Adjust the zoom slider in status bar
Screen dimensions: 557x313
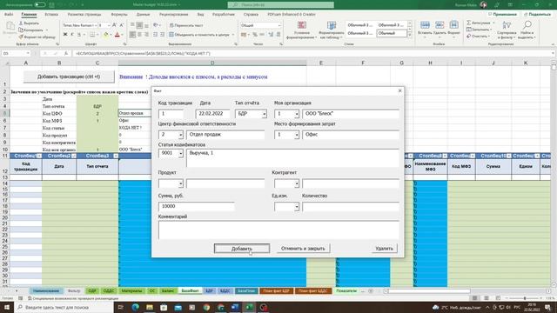[525, 298]
